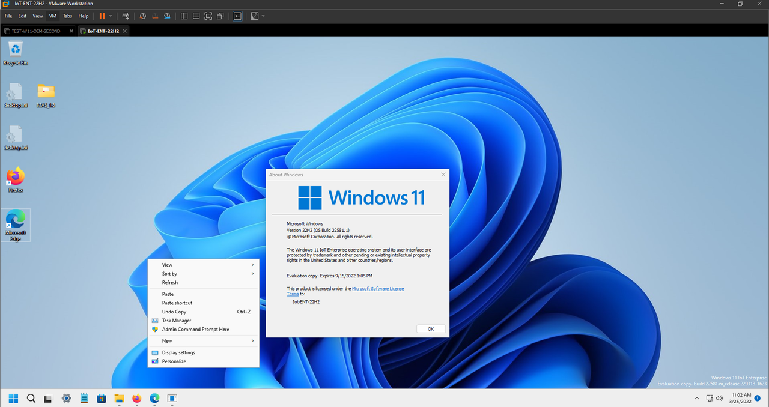Send Ctrl+Alt+Del to the virtual machine
Screen dimensions: 769x407
[126, 16]
